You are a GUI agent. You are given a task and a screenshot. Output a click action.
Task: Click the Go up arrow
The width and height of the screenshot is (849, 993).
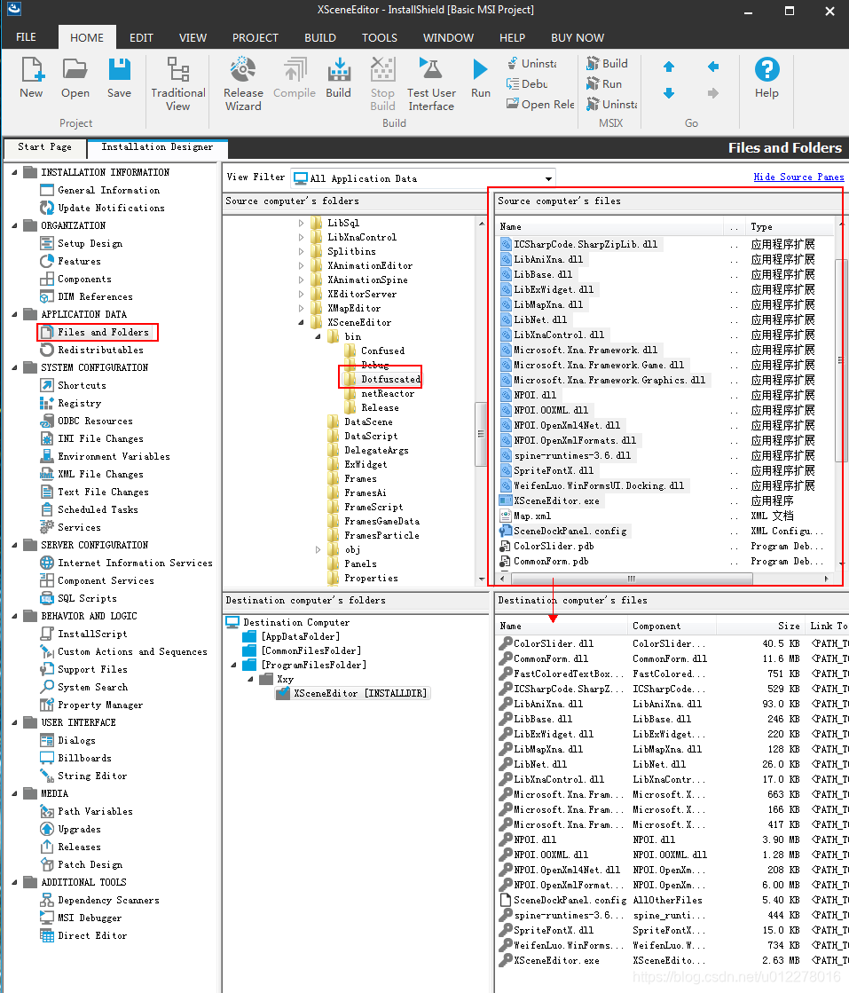(669, 67)
